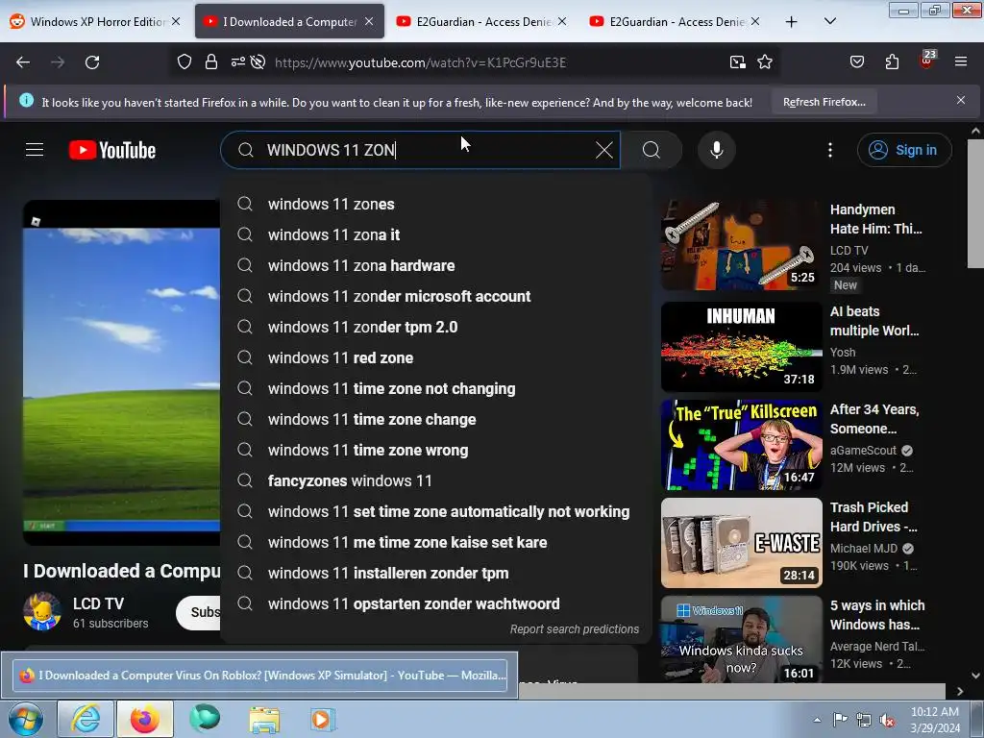The height and width of the screenshot is (738, 984).
Task: Open the tracking protection shield icon
Action: click(x=184, y=62)
